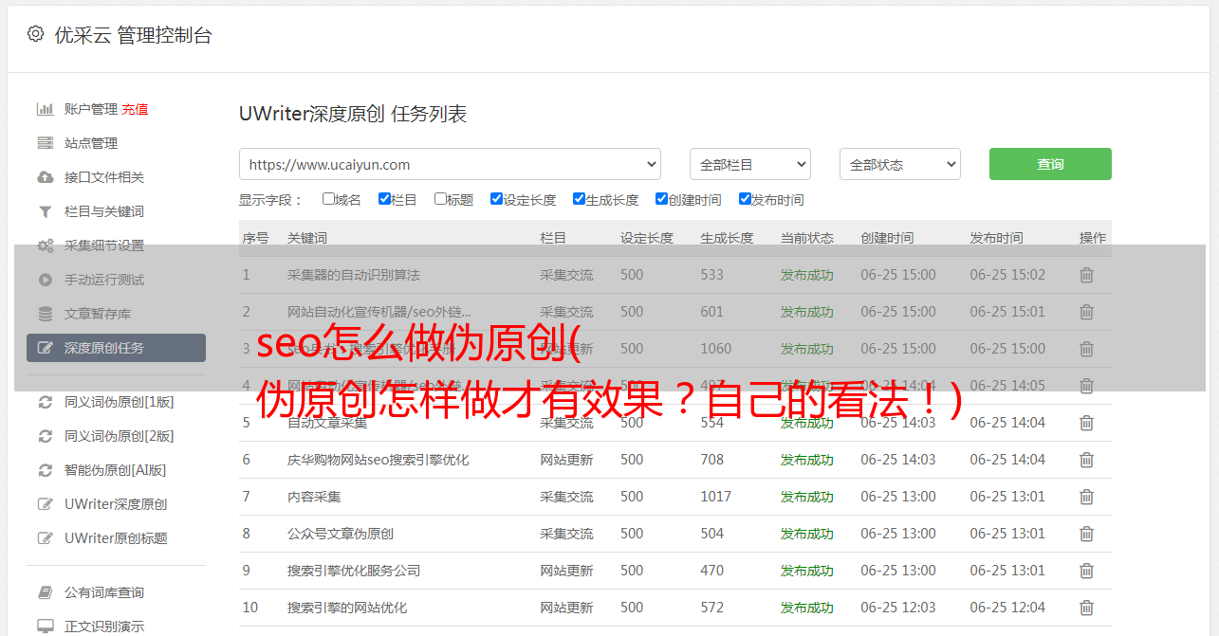Click the server icon for 站点管理
1219x636 pixels.
pos(45,143)
